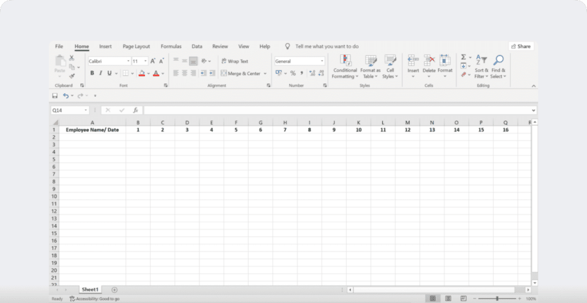The width and height of the screenshot is (587, 303).
Task: Open the Formulas ribbon tab
Action: (171, 46)
